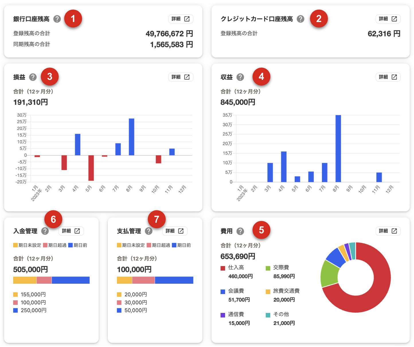Click the green 交際費 donut segment
The width and height of the screenshot is (414, 347).
click(329, 274)
